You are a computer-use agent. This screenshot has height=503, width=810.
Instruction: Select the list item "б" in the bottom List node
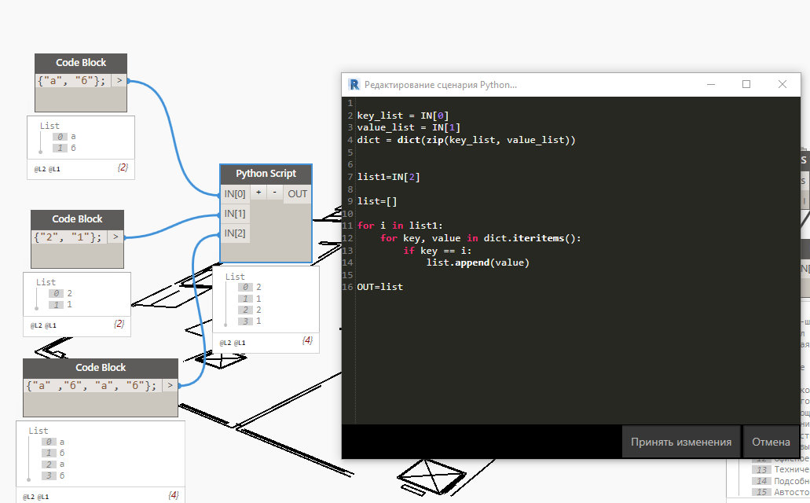[61, 452]
